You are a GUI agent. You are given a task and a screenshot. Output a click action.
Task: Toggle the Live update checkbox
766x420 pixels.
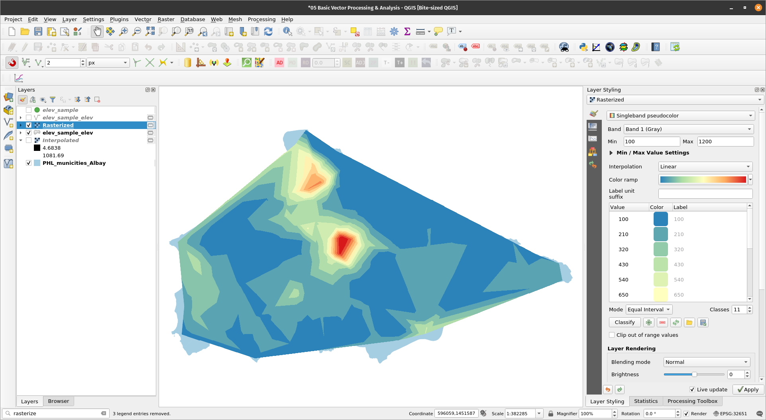click(x=692, y=389)
